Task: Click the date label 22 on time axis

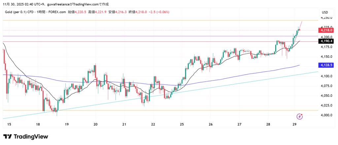Action: coord(153,124)
